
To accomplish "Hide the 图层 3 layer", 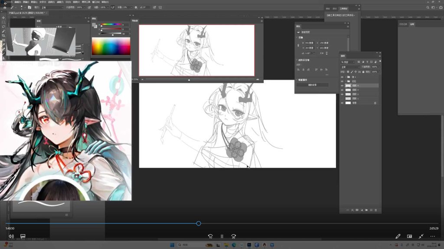I will tap(342, 90).
